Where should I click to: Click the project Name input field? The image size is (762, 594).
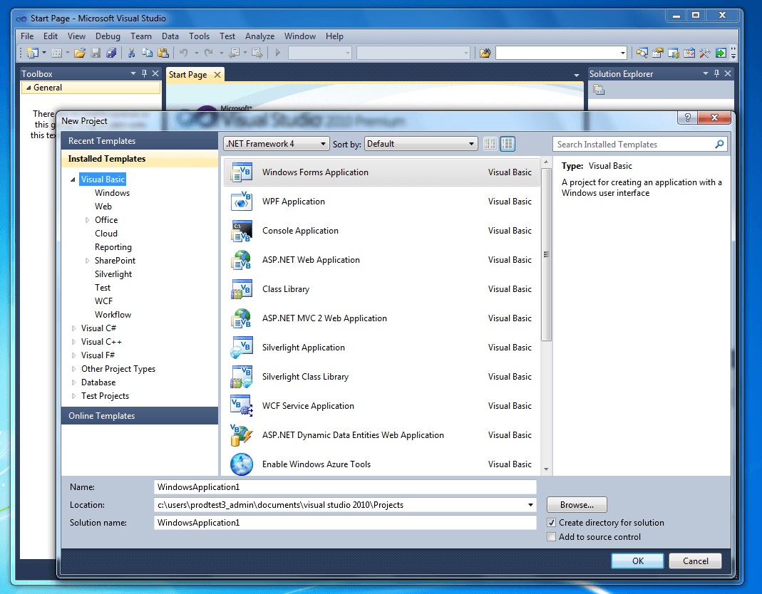[345, 487]
